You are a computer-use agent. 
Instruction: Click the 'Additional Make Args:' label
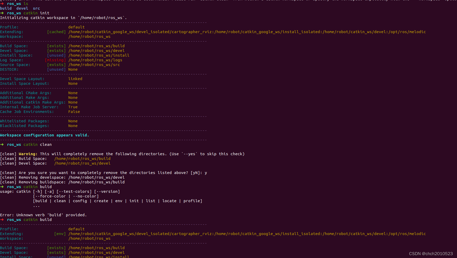point(25,98)
